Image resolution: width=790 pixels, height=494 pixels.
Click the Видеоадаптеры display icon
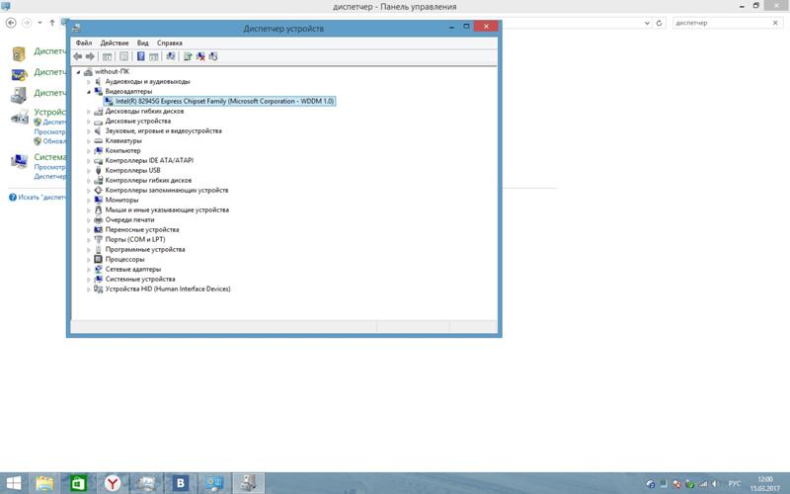(x=98, y=91)
